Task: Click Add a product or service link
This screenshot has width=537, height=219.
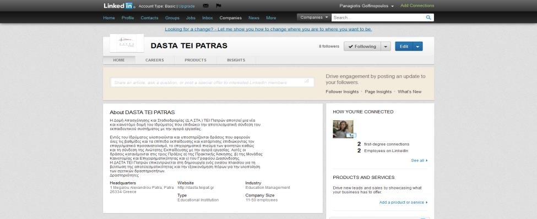Action: (x=403, y=203)
